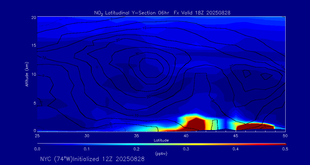
Task: Select the 25 latitude tick label
Action: [37, 135]
